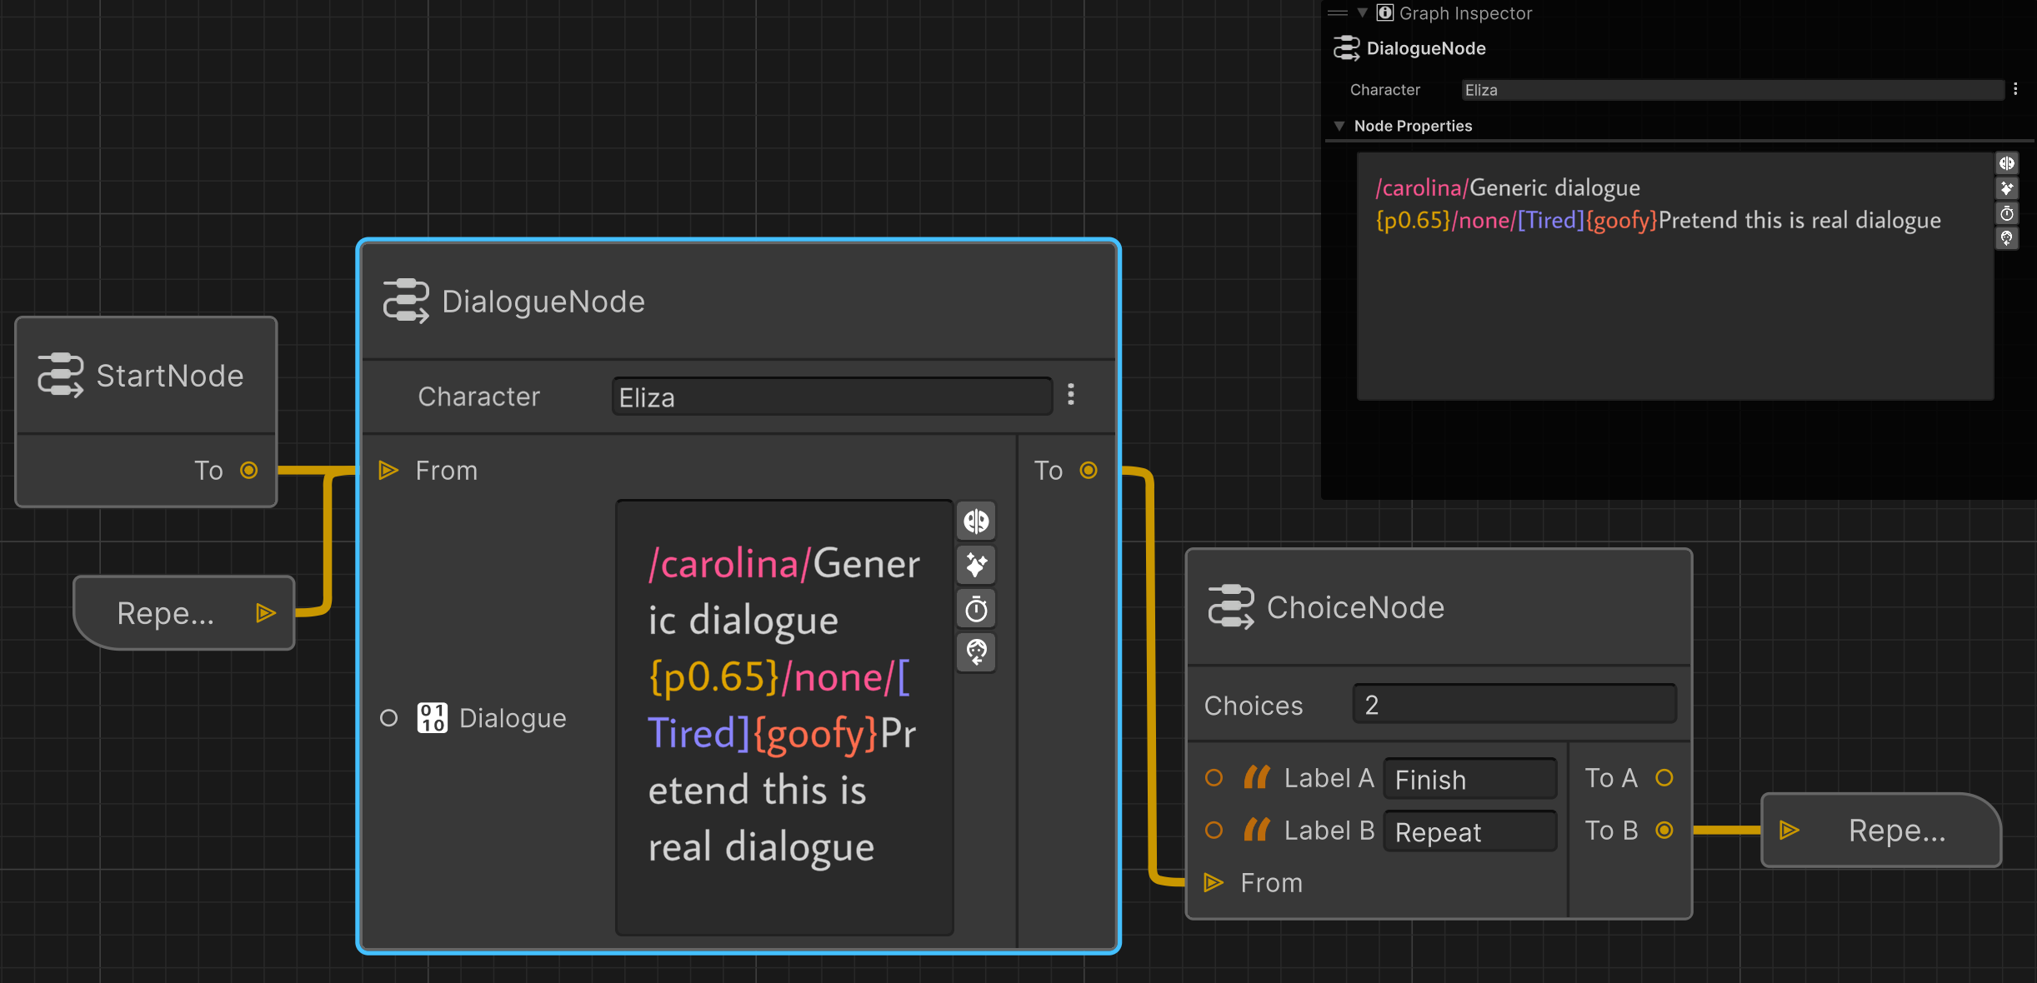Click the face icon in Graph Inspector
Viewport: 2037px width, 983px height.
2006,238
